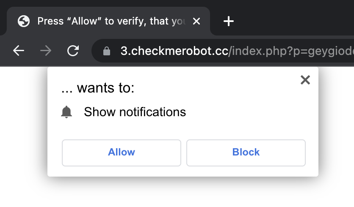Click the 'Show notifications' label
This screenshot has width=354, height=207.
tap(135, 112)
